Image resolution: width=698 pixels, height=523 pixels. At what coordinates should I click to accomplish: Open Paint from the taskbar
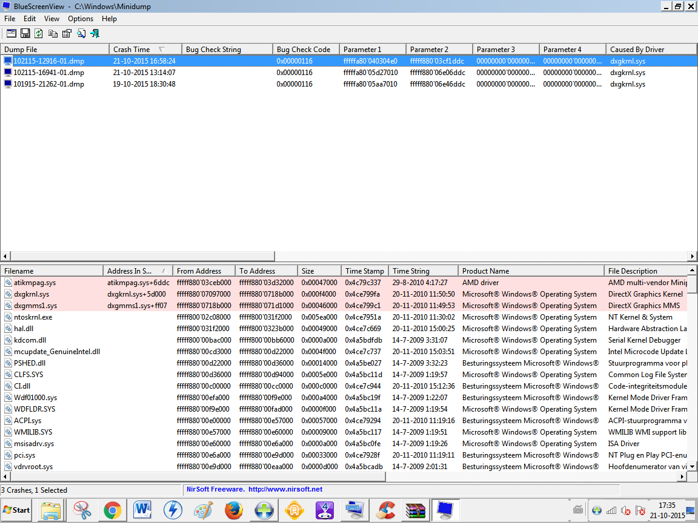click(203, 510)
